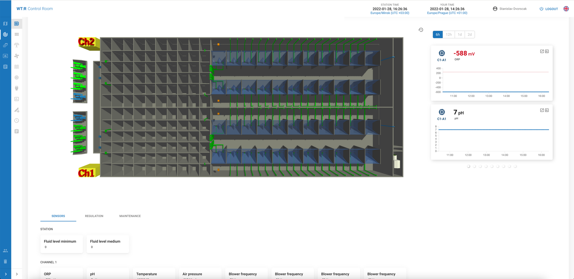Viewport: 574px width, 279px height.
Task: Click the Logout button
Action: [549, 9]
